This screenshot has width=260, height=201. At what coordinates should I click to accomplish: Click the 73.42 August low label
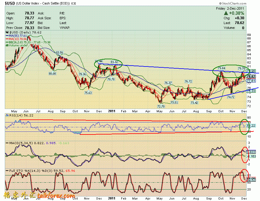click(194, 103)
